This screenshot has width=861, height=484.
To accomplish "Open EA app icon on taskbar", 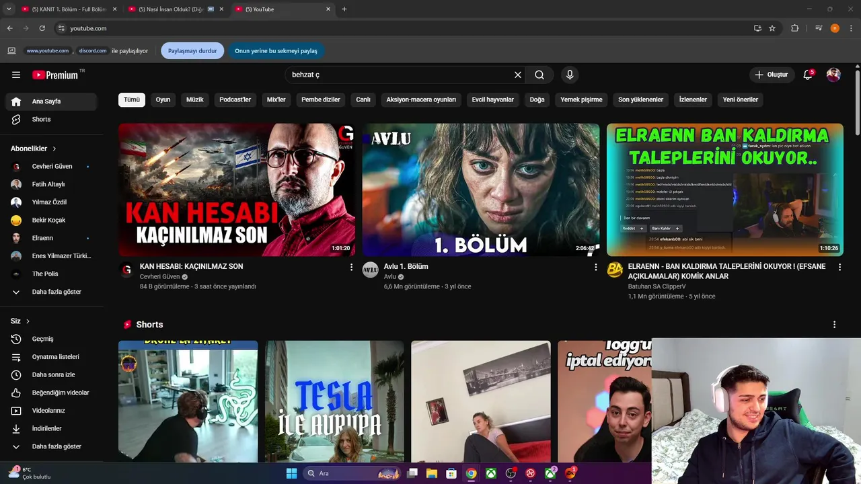I will 570,473.
